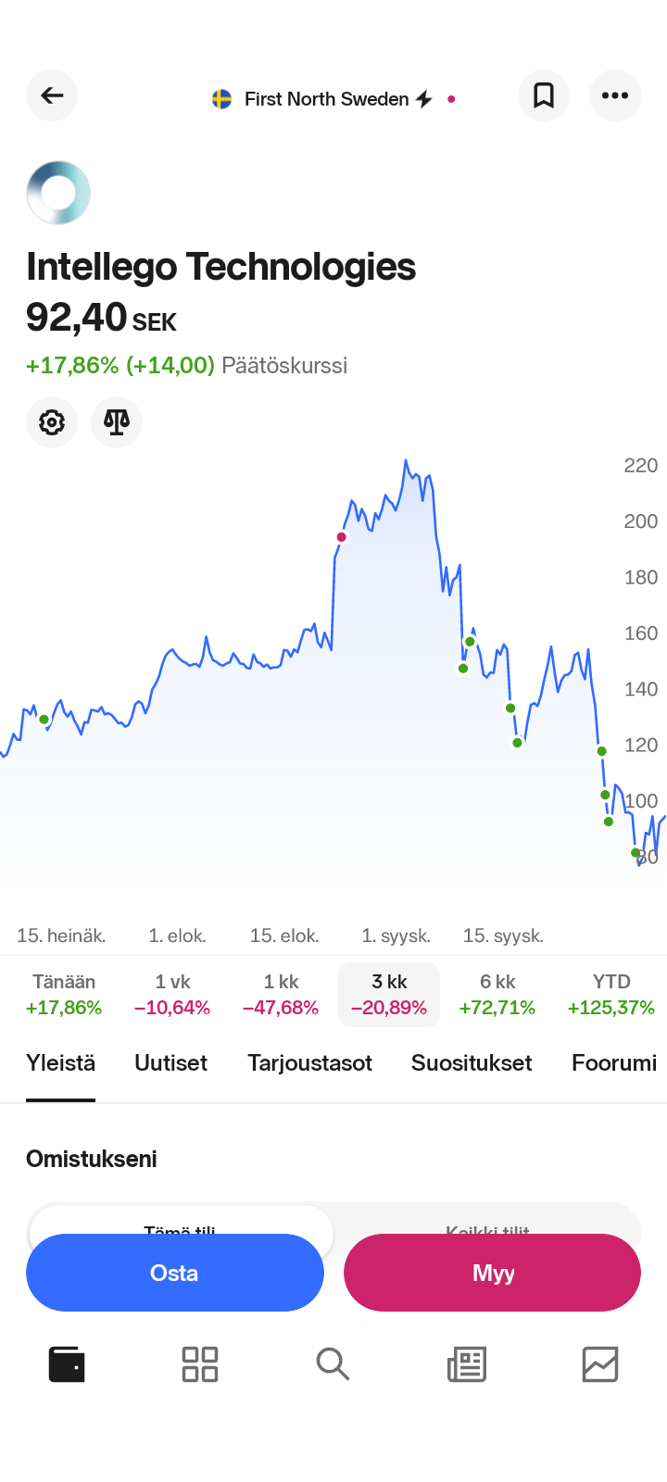Switch to the Tarjoustasot tab
This screenshot has height=1482, width=667.
click(x=309, y=1063)
